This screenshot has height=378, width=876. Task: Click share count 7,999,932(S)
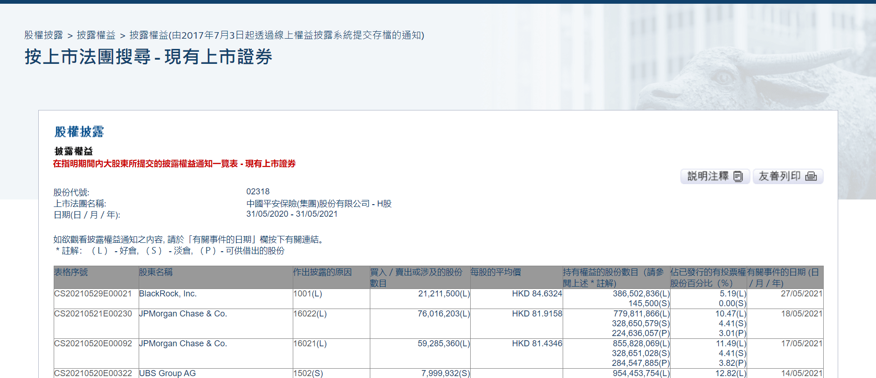[445, 373]
